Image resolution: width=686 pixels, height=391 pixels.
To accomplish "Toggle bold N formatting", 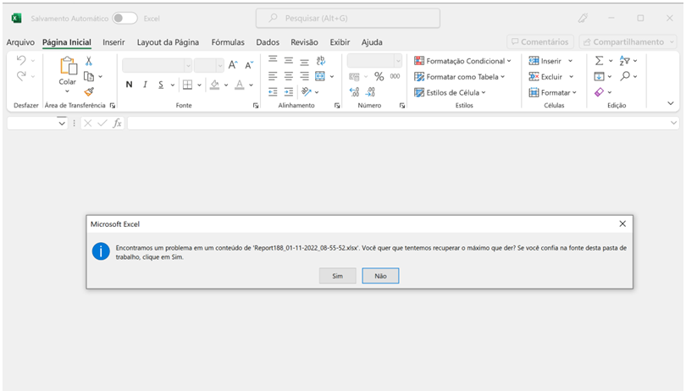I will [x=129, y=85].
